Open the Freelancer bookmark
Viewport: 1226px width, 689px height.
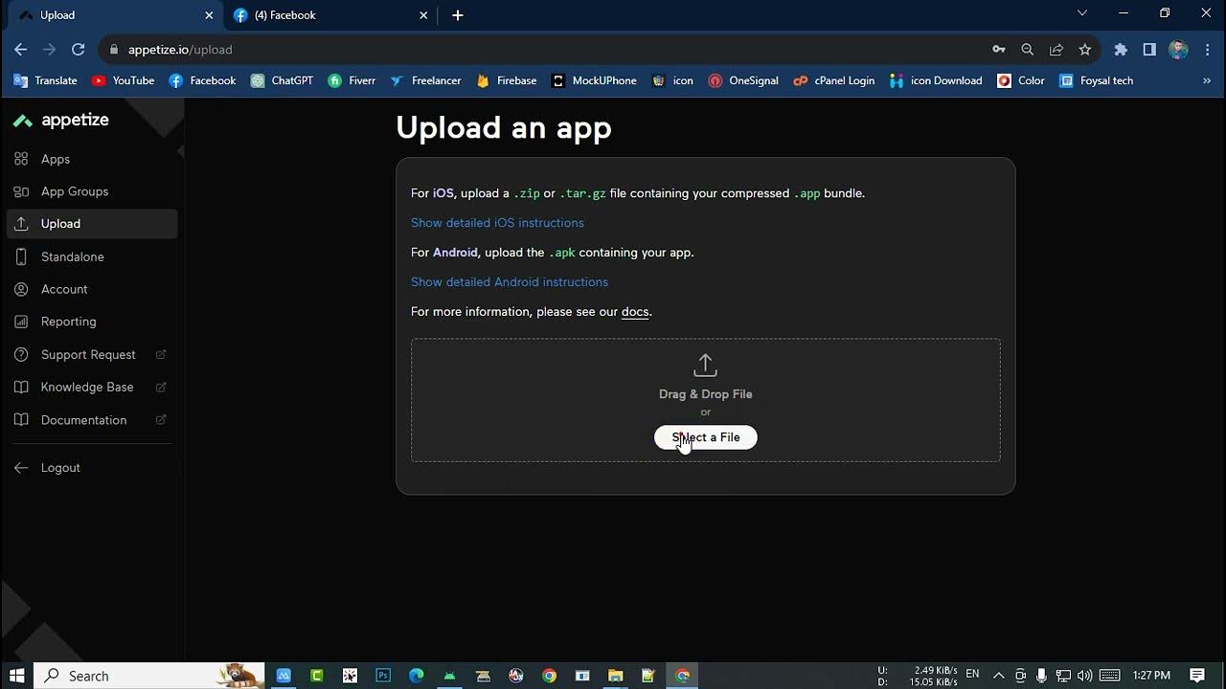425,81
